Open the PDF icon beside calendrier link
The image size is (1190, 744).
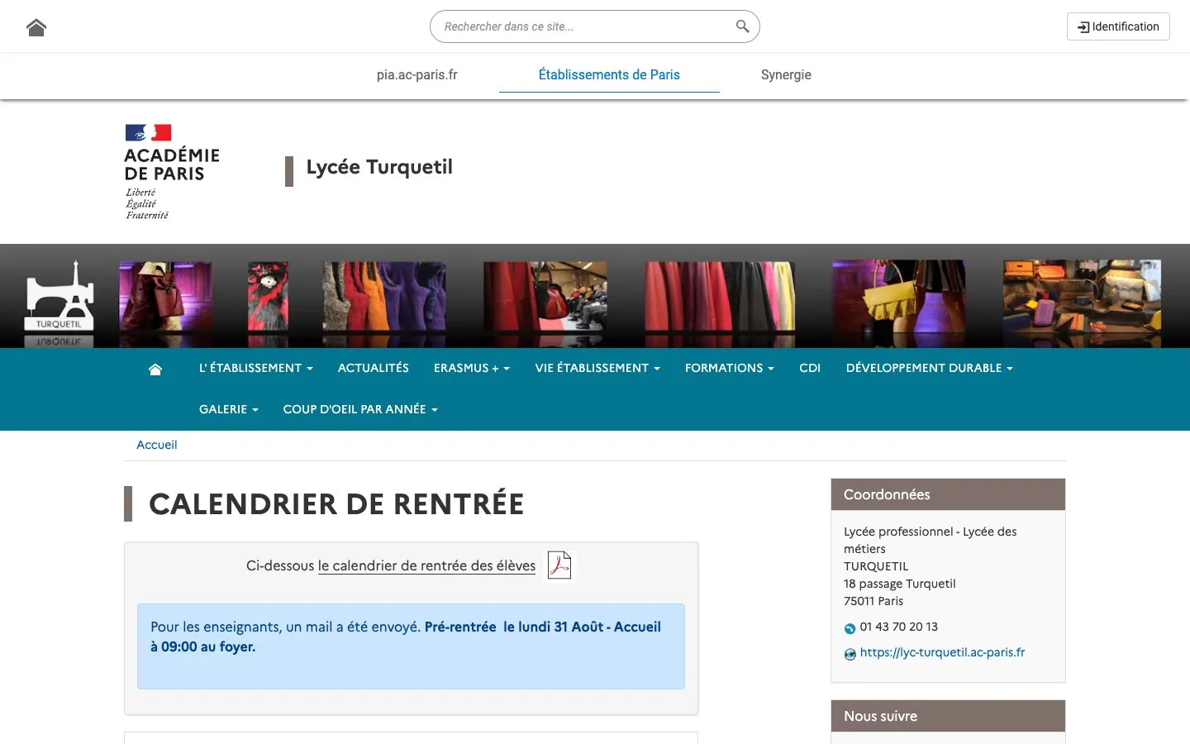click(559, 565)
